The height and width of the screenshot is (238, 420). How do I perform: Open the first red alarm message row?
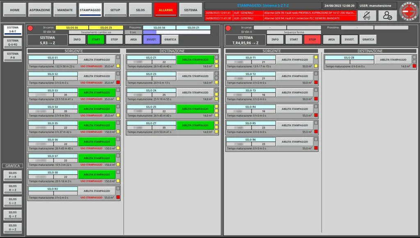point(280,13)
